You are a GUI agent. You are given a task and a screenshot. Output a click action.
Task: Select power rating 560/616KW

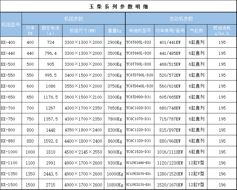[170, 86]
